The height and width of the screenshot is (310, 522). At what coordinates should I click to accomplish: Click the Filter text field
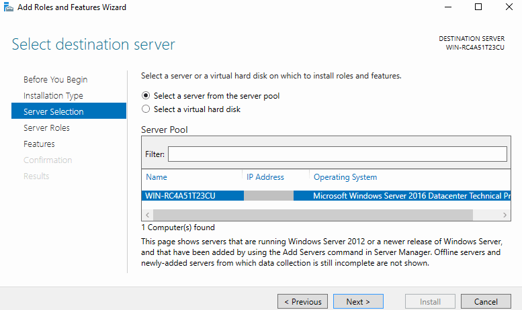[x=337, y=154]
